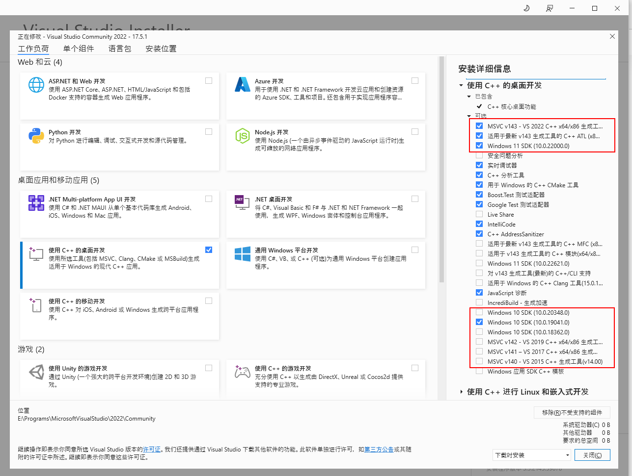Uncheck the IntelliCode component

click(x=479, y=224)
